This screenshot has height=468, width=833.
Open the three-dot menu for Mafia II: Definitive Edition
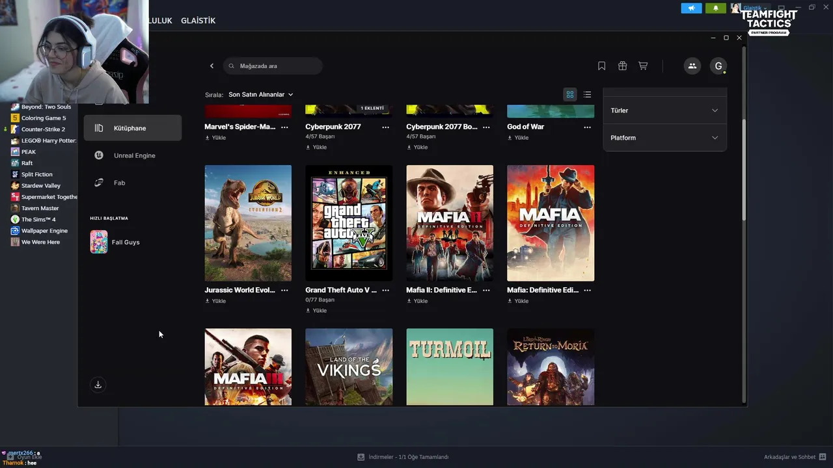[x=486, y=291]
